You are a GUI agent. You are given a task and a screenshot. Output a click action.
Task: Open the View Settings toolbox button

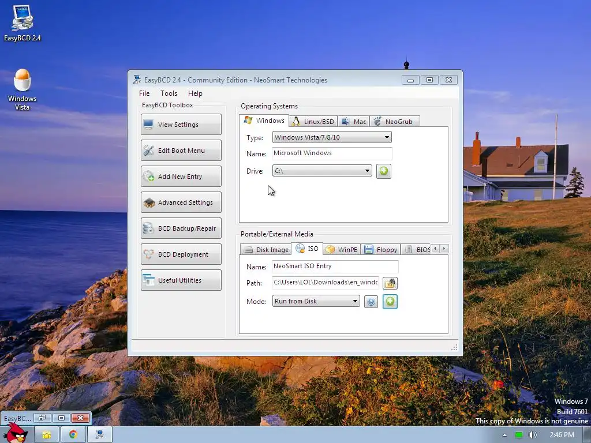coord(181,125)
